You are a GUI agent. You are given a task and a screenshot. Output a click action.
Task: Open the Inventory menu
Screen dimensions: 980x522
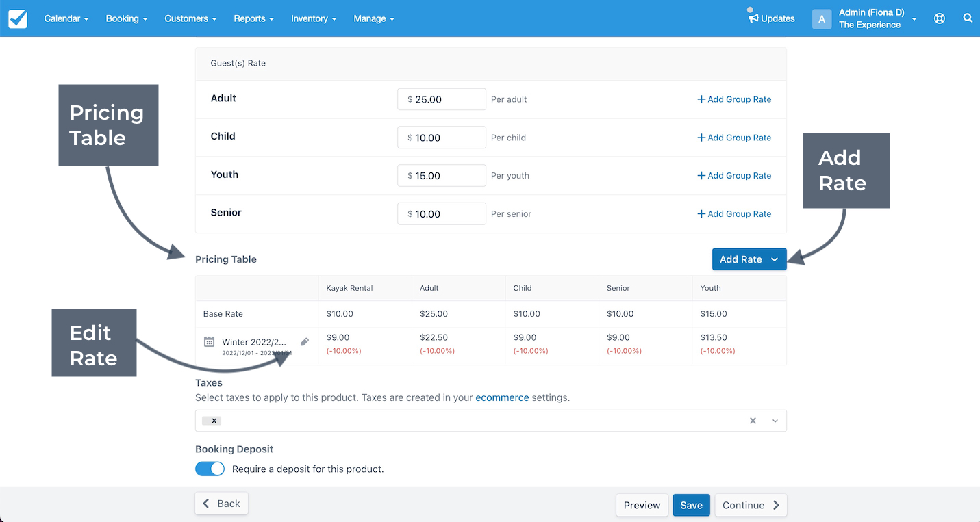(x=314, y=18)
